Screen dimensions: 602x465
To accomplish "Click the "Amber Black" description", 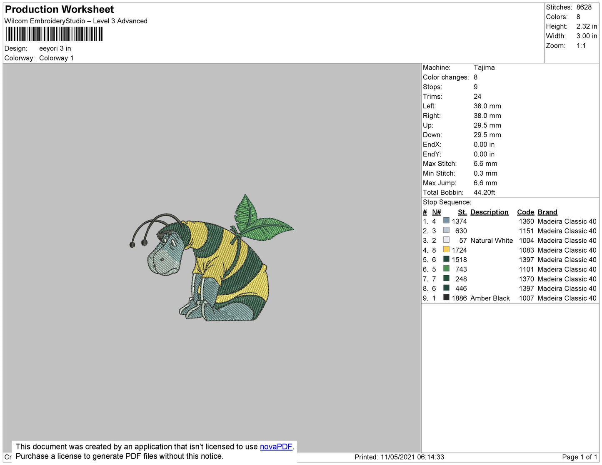I will pyautogui.click(x=490, y=298).
